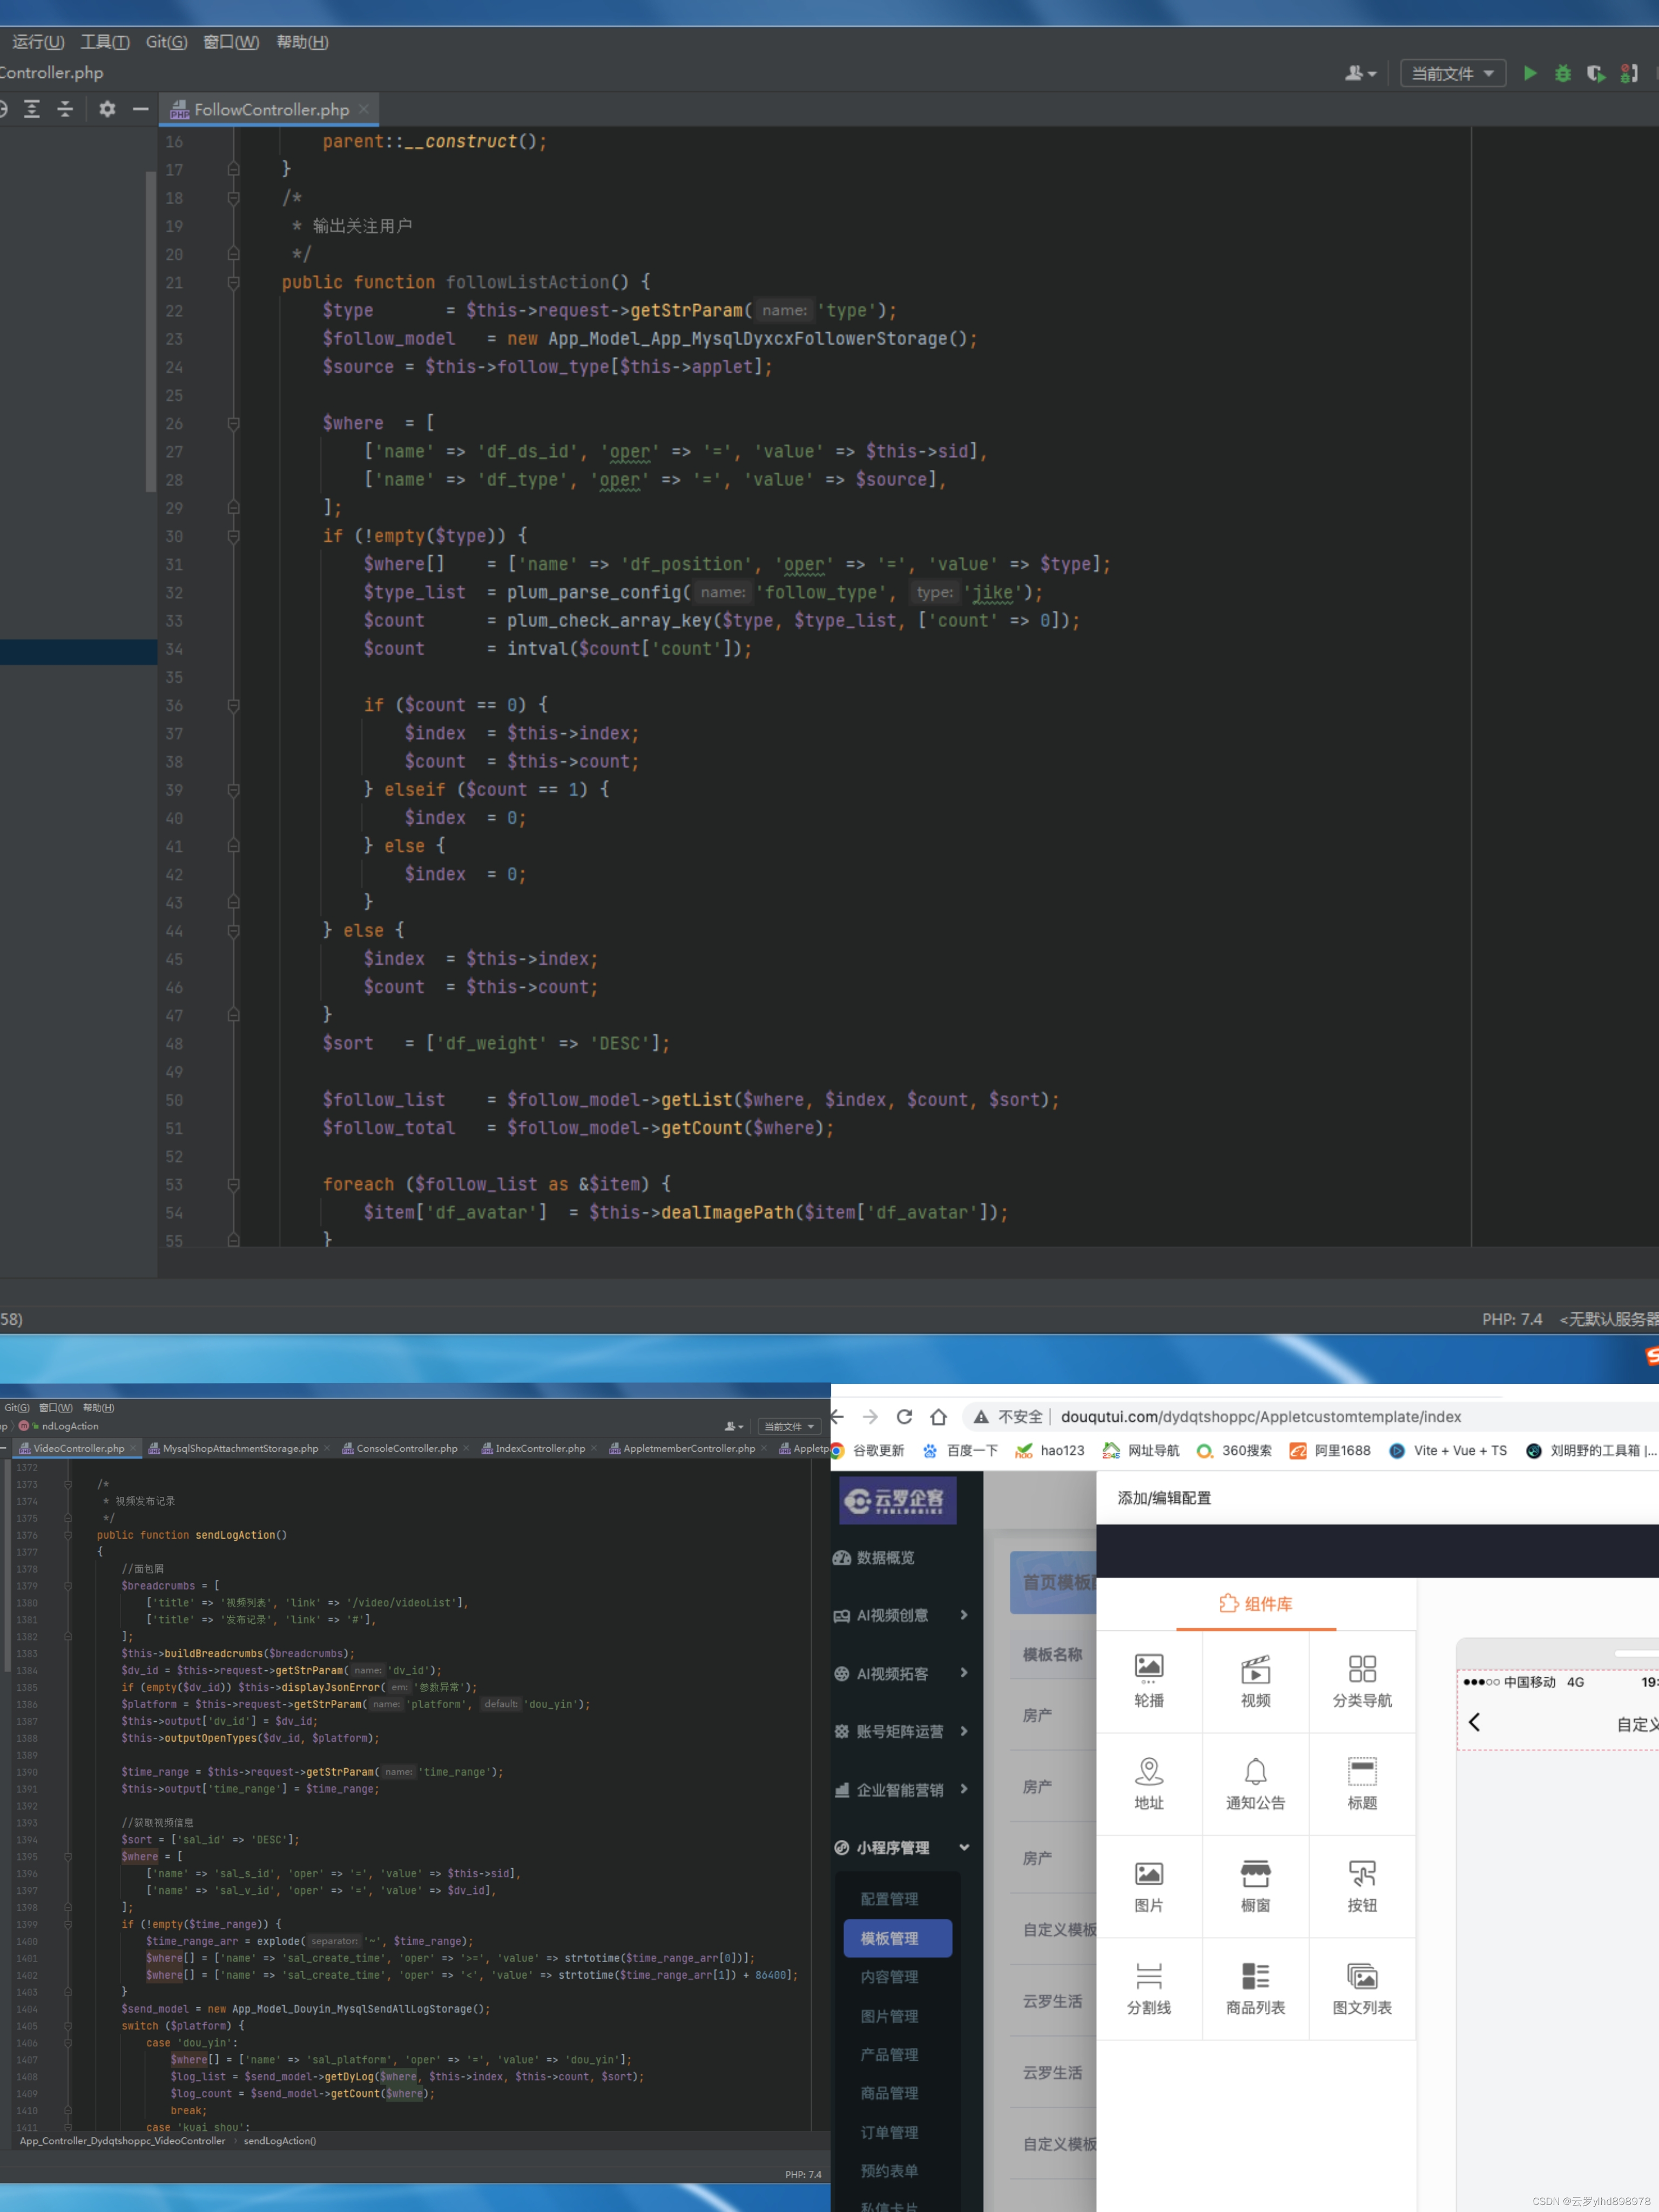This screenshot has height=2212, width=1659.
Task: Fold the if block at line 36
Action: tap(233, 706)
